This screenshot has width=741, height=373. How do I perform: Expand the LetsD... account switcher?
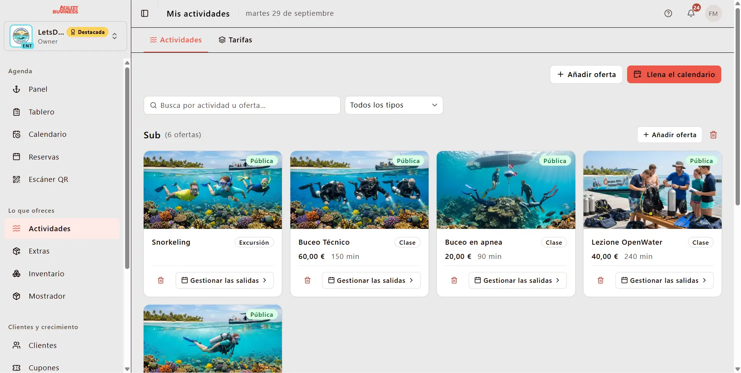point(65,36)
